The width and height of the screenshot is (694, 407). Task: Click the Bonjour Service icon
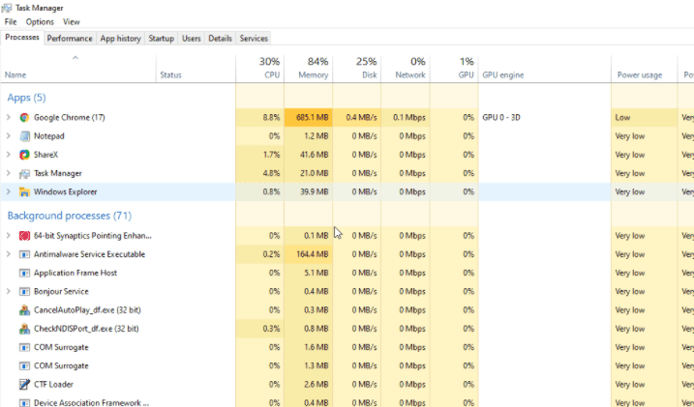pos(24,291)
